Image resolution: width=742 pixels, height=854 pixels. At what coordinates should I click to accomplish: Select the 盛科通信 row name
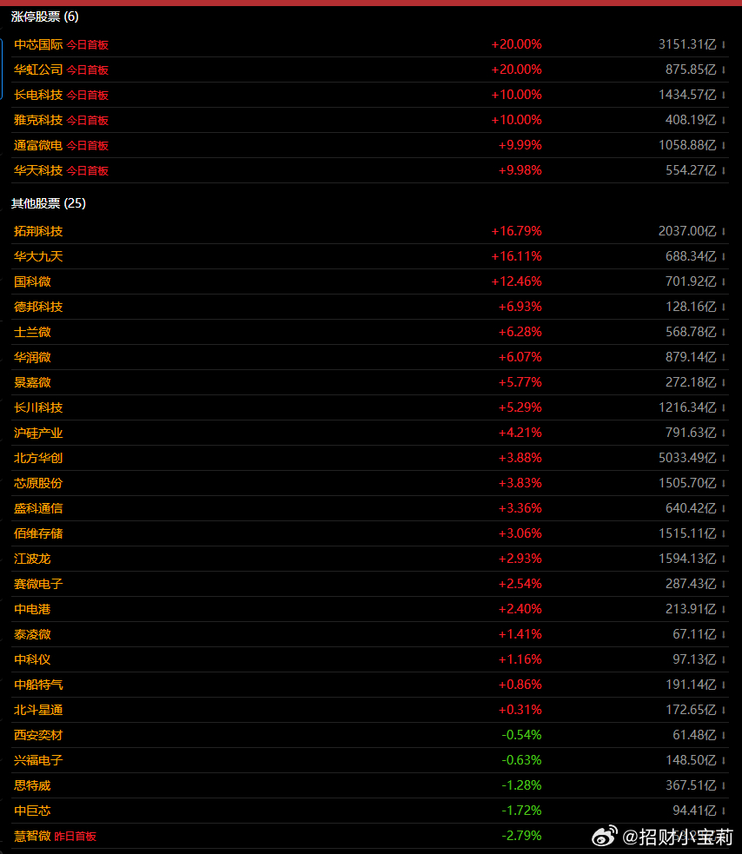(x=38, y=509)
